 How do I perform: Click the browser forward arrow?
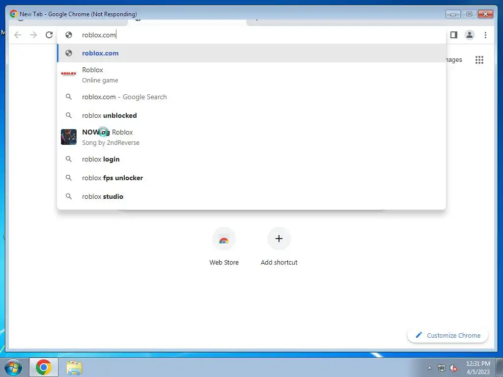pyautogui.click(x=33, y=35)
